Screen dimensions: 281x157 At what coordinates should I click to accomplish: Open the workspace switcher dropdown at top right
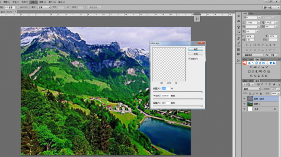[x=271, y=7]
